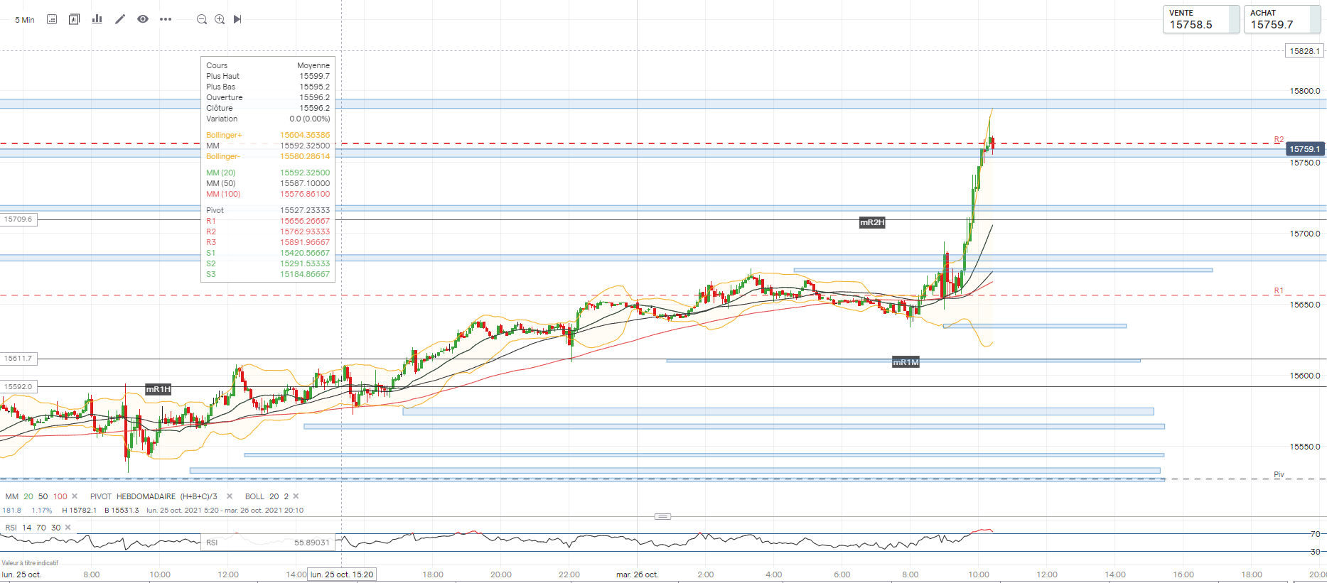Open BOLL Bollinger indicator settings
Screen dimensions: 1327x583
point(267,496)
